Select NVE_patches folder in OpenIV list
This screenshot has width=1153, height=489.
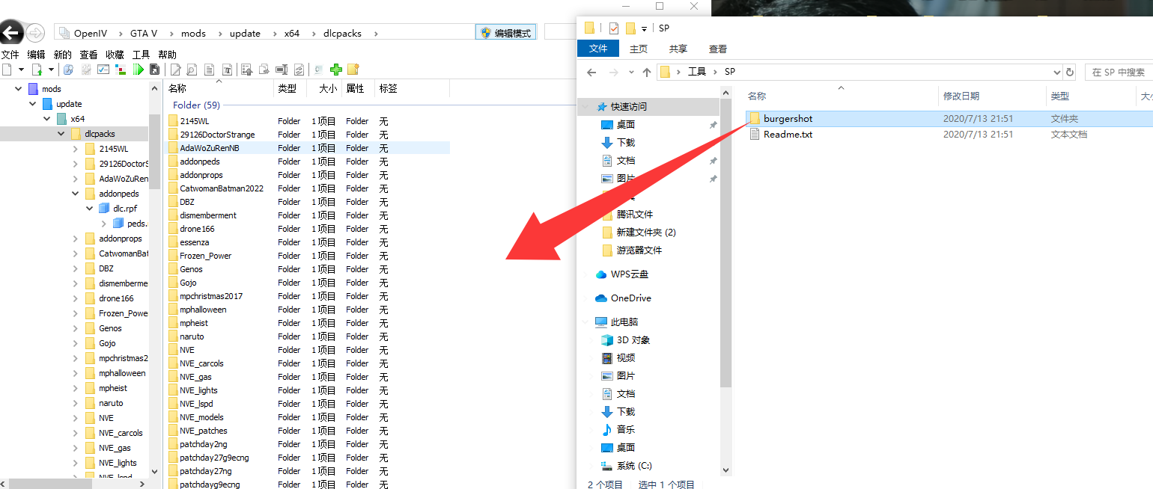coord(204,431)
